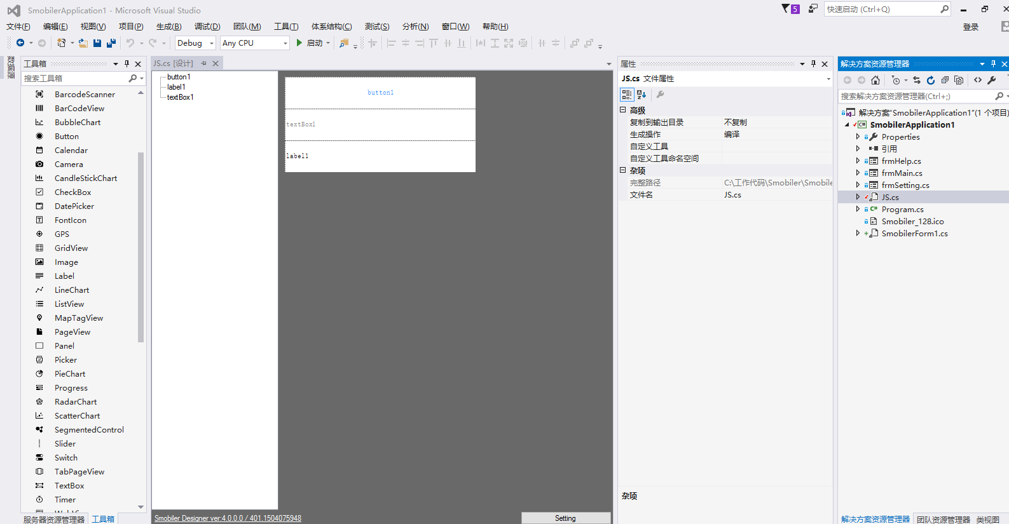The image size is (1009, 524).
Task: Select textBox1 in the control outline
Action: pyautogui.click(x=180, y=97)
